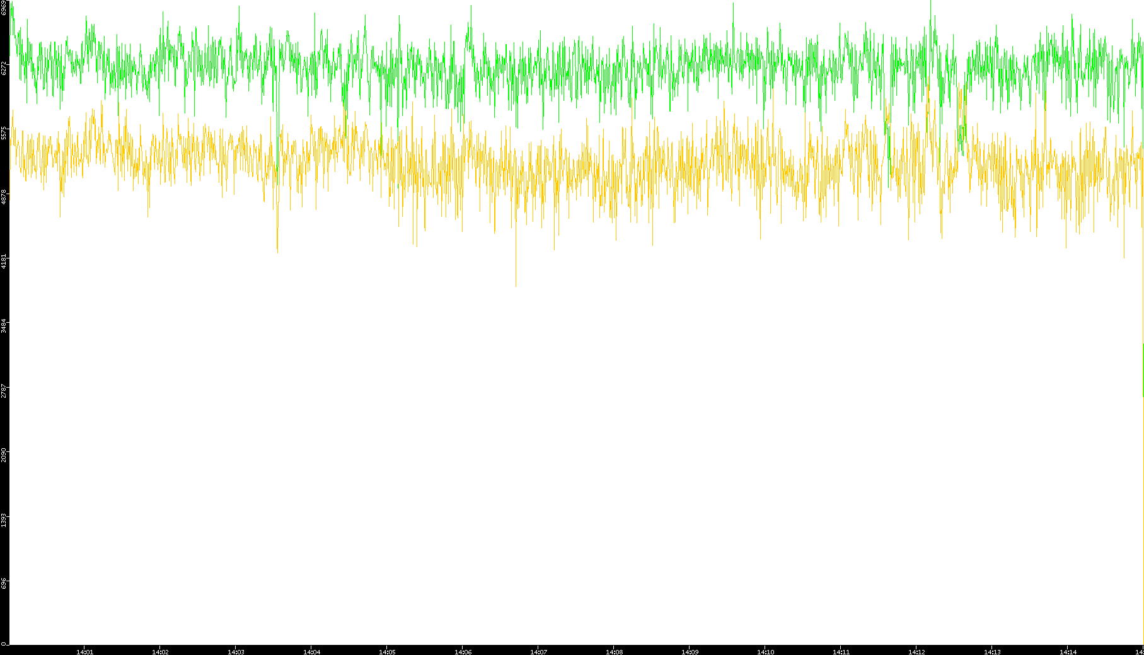The image size is (1144, 655).
Task: Click the 14:09 time axis label
Action: [x=690, y=652]
